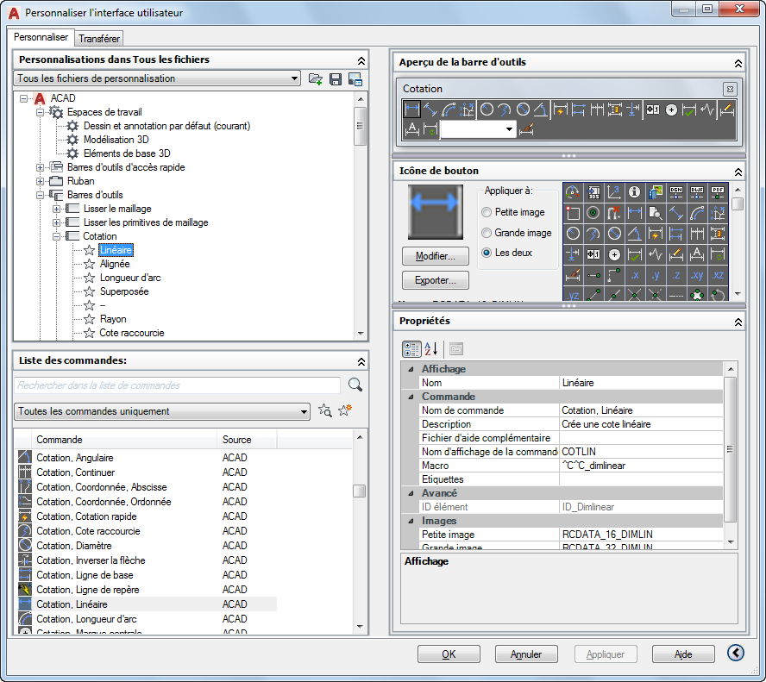Select the 'Les deux' radio button
Viewport: 766px width, 682px height.
tap(487, 253)
